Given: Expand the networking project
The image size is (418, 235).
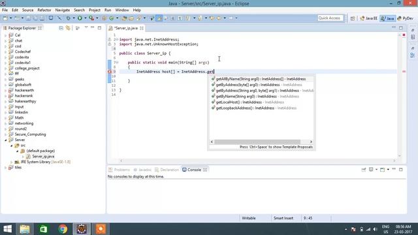Looking at the screenshot, I should click(6, 123).
